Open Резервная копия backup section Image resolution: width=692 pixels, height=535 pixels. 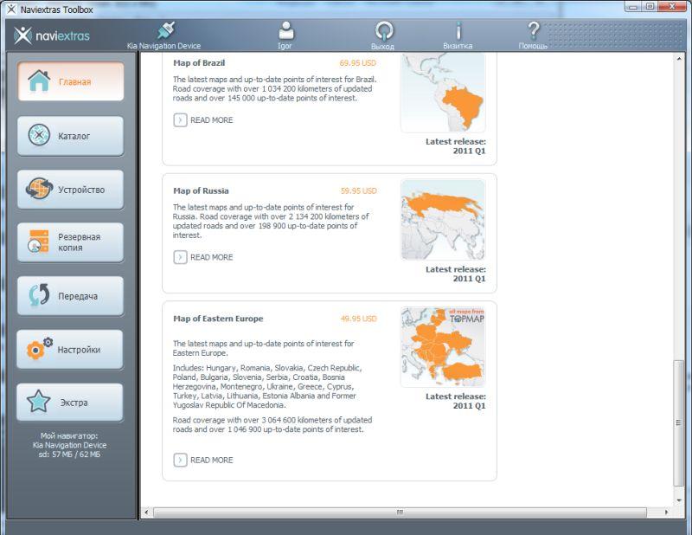70,242
